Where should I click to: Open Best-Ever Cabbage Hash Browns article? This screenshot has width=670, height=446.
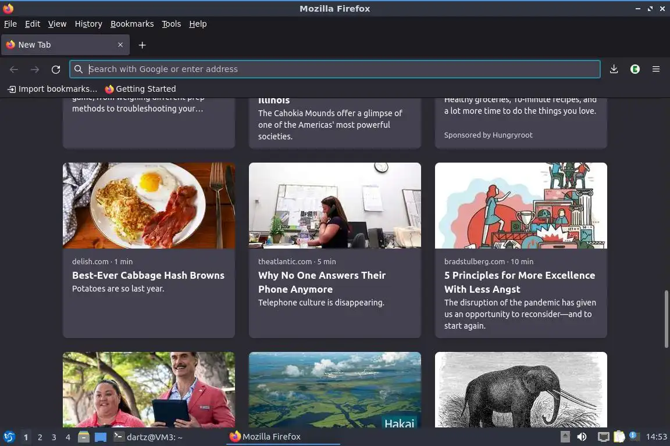coord(148,275)
